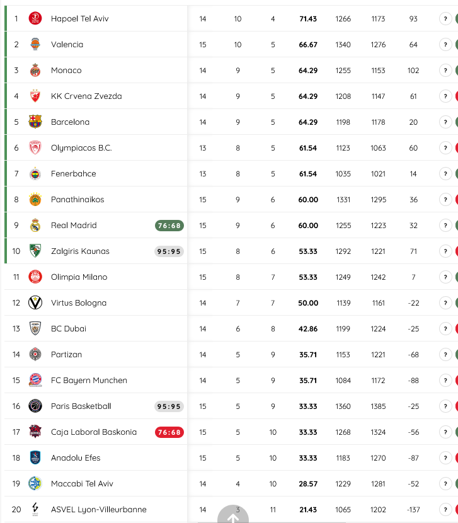Viewport: 458px width, 523px height.
Task: Click the Partizan club logo
Action: 35,354
